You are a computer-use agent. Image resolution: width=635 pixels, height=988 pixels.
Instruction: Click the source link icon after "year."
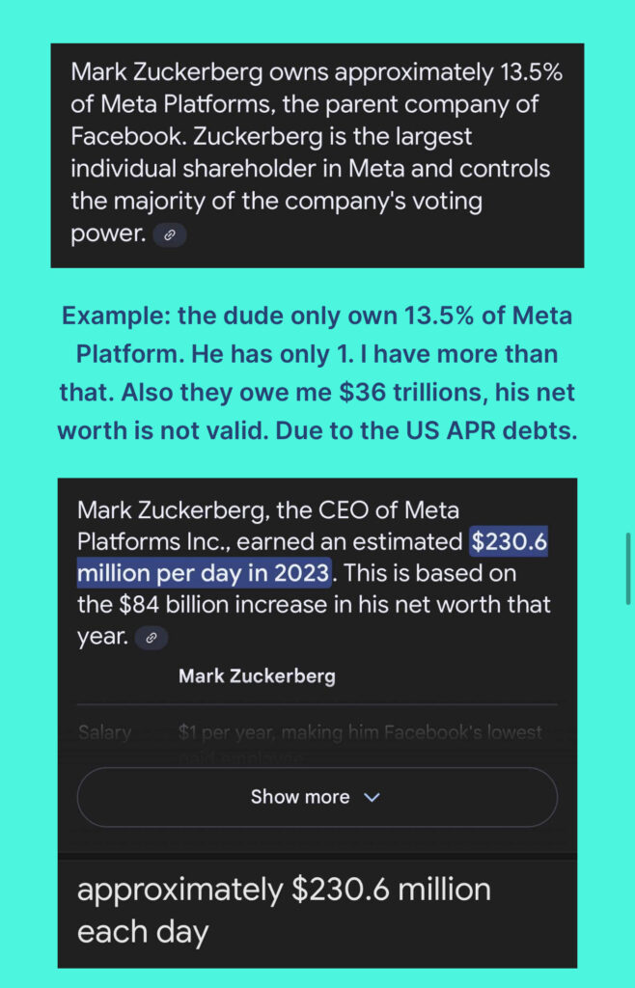(152, 637)
